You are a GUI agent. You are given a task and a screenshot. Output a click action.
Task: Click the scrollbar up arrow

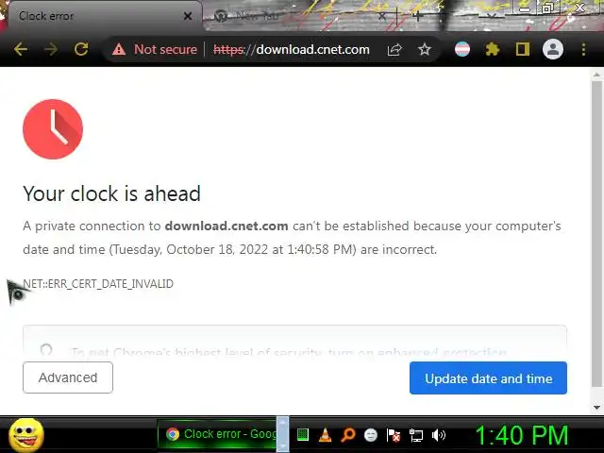pos(596,75)
